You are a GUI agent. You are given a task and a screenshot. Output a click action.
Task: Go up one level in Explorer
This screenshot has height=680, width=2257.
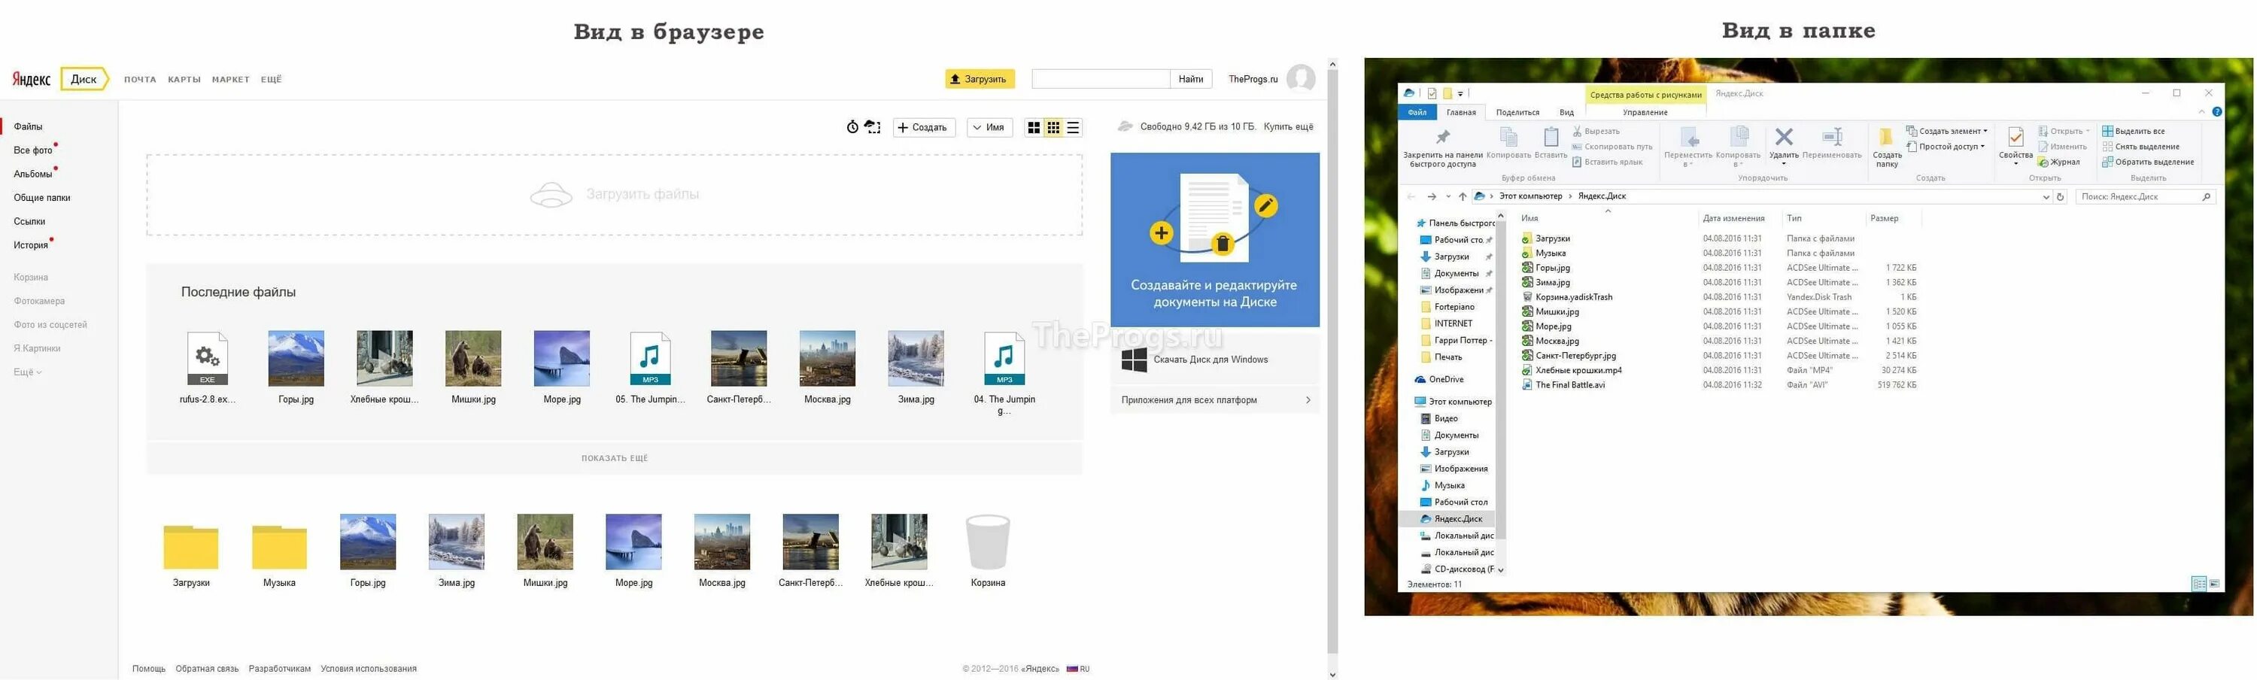(x=1463, y=196)
